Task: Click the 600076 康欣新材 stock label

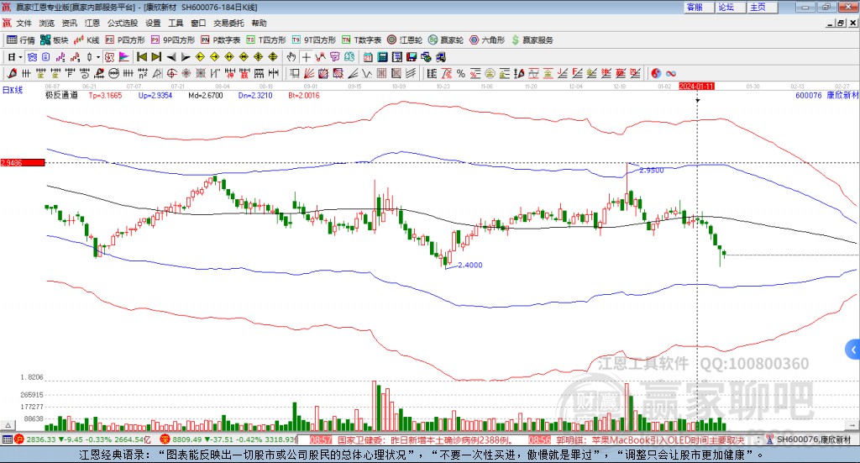Action: [x=826, y=96]
